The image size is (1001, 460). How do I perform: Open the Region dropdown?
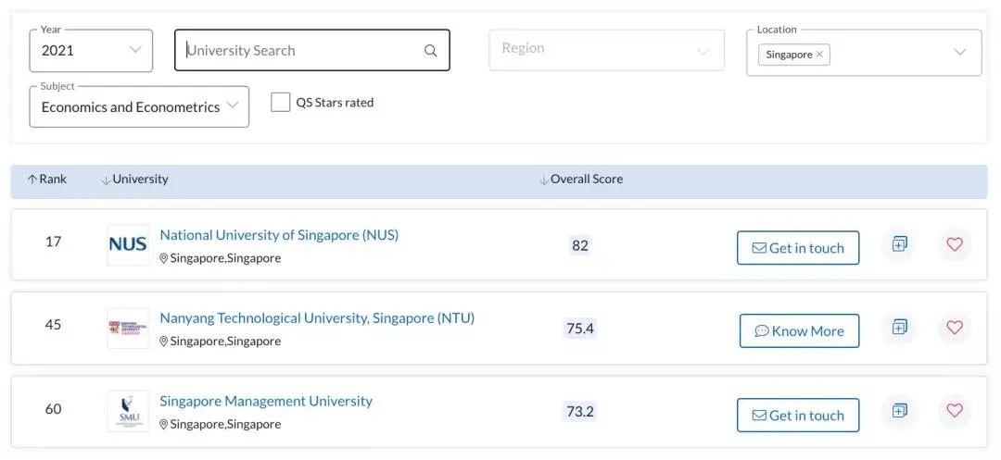point(606,50)
